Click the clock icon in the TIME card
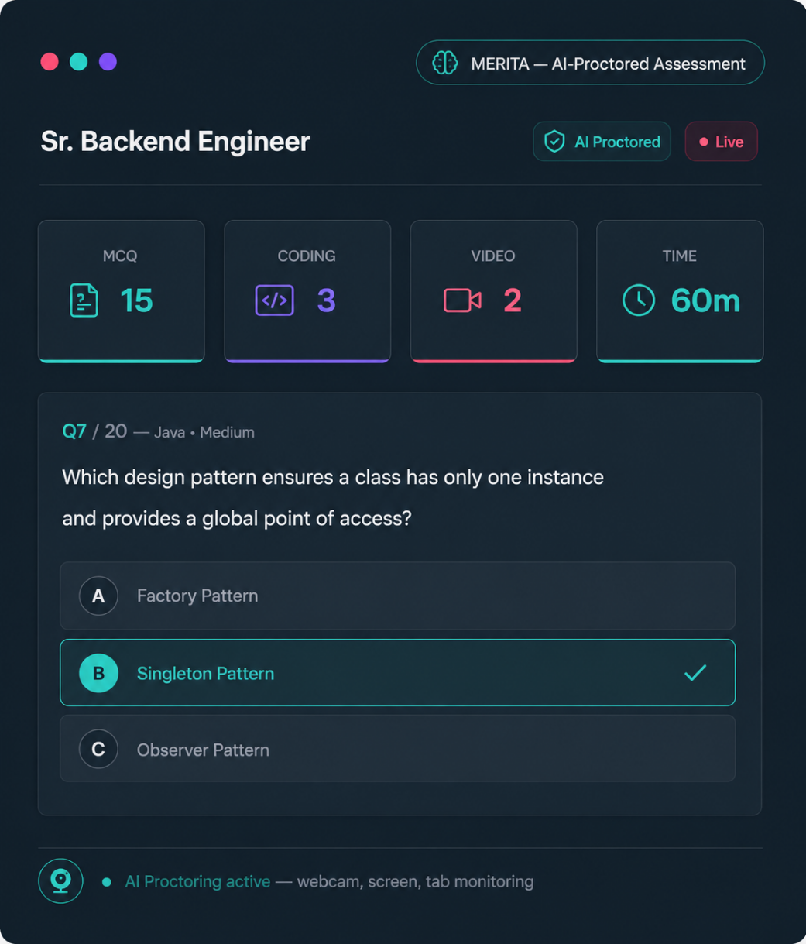Screen dimensions: 806x944 tap(639, 300)
